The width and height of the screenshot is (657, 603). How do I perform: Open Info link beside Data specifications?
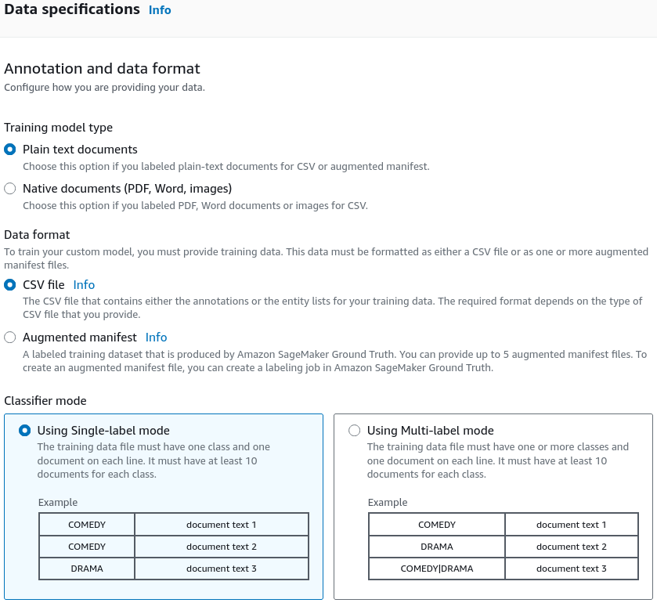160,10
